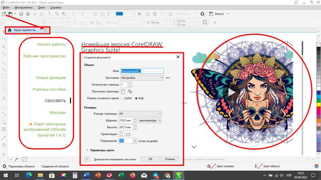Click the OK button in dialog
Image resolution: width=321 pixels, height=180 pixels.
click(150, 159)
